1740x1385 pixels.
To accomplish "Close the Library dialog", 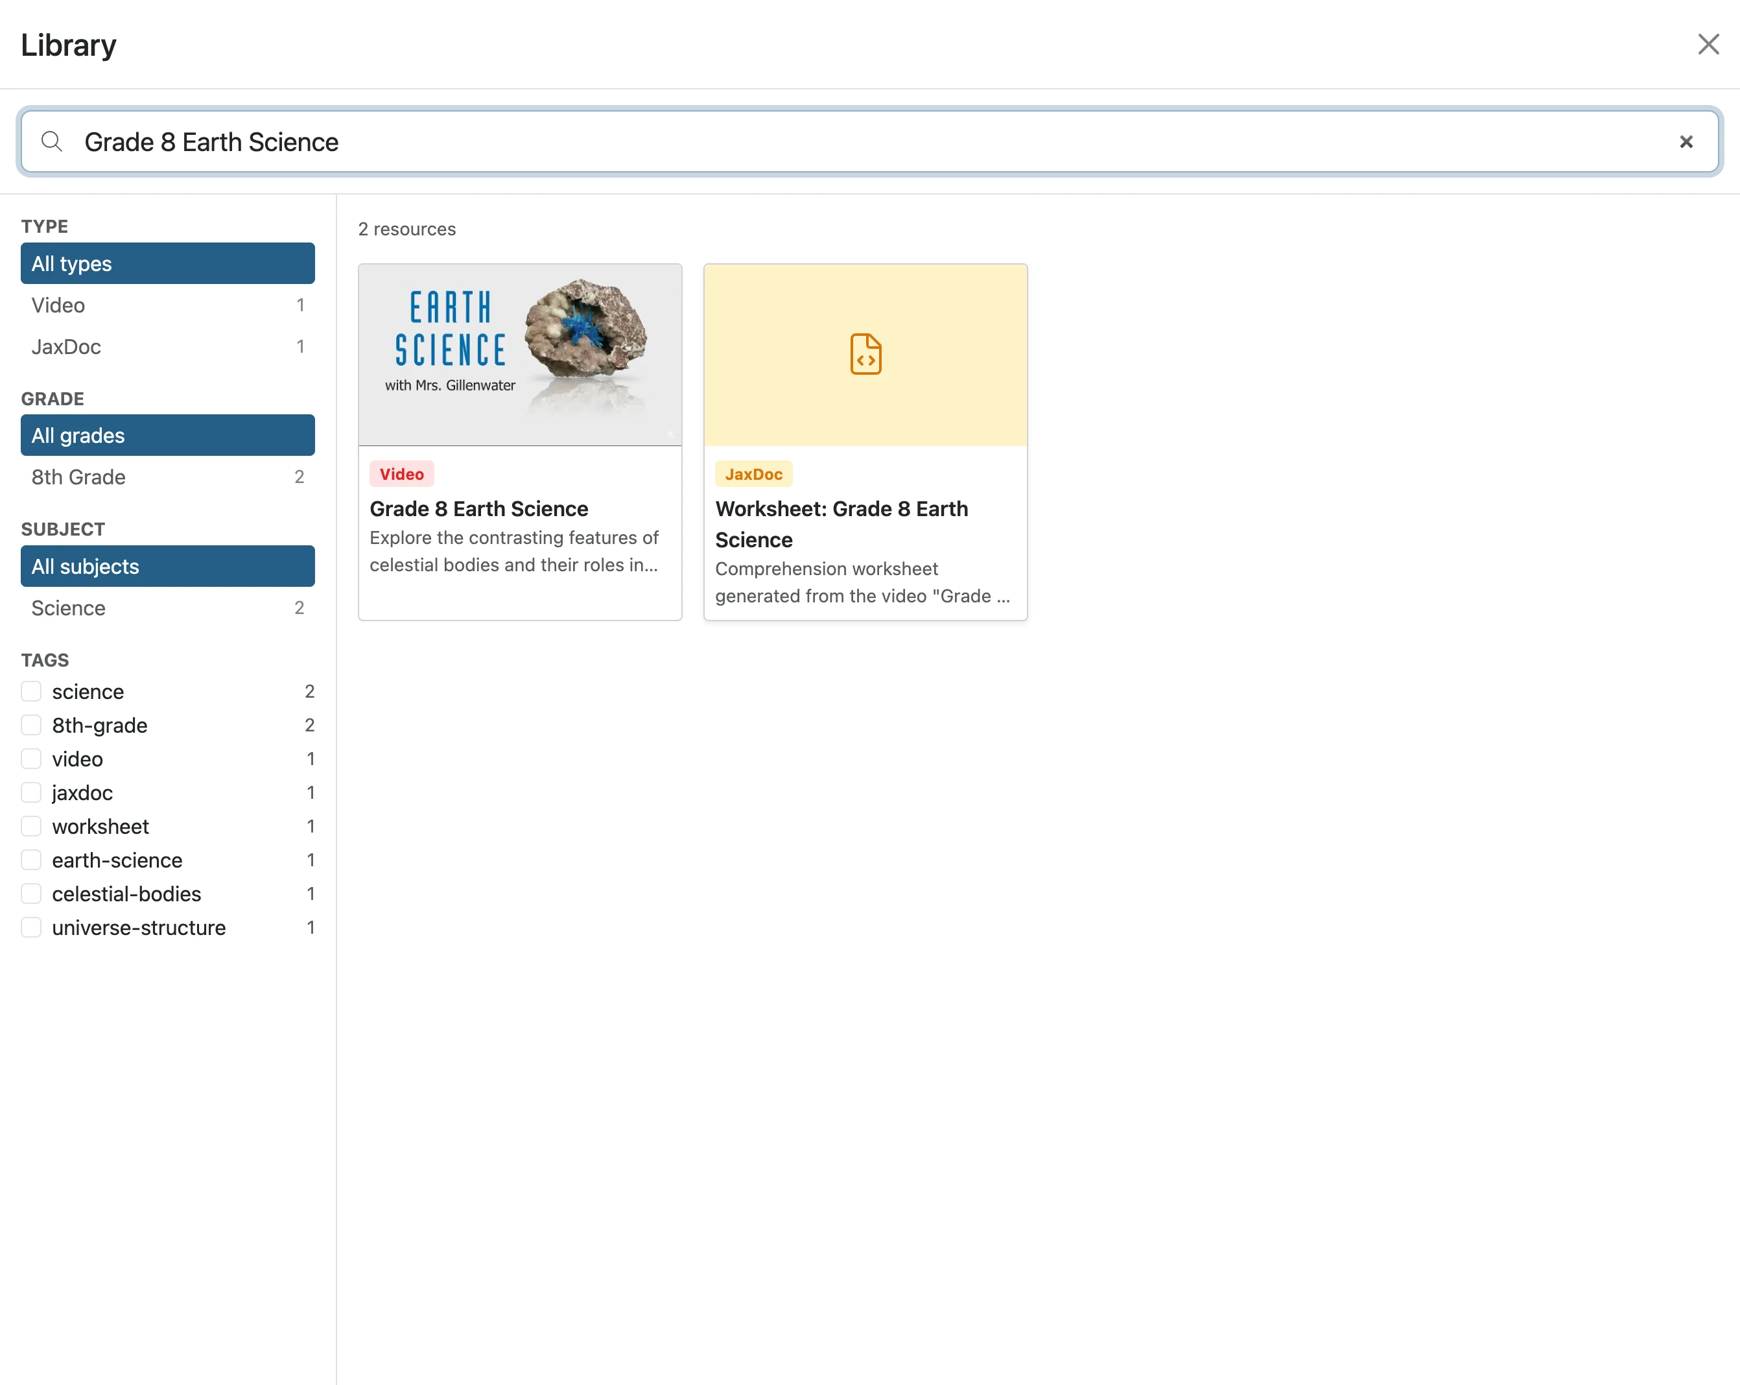I will point(1708,44).
